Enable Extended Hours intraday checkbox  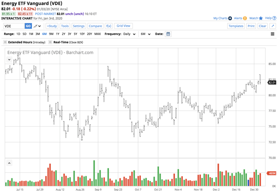pyautogui.click(x=5, y=42)
